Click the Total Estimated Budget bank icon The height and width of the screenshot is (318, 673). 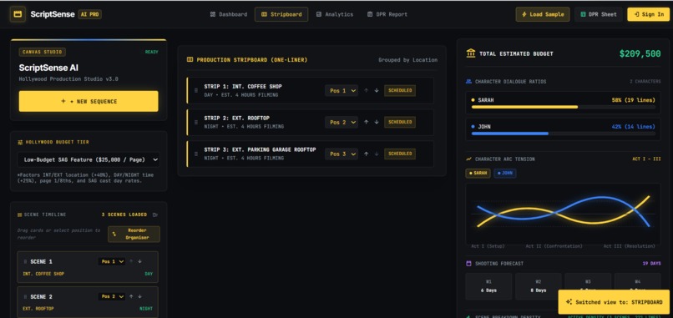click(x=470, y=53)
